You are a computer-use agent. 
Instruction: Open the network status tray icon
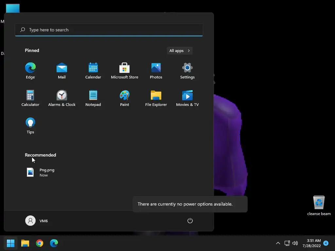point(287,243)
